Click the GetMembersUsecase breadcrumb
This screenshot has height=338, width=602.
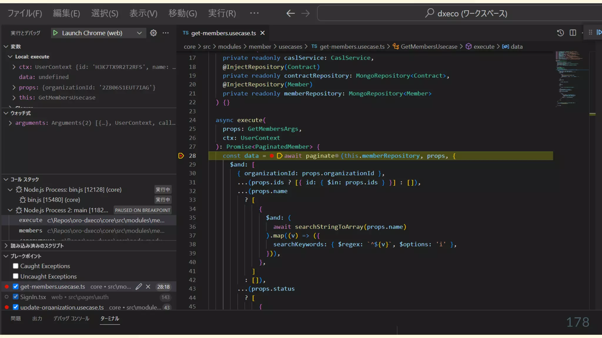[429, 47]
